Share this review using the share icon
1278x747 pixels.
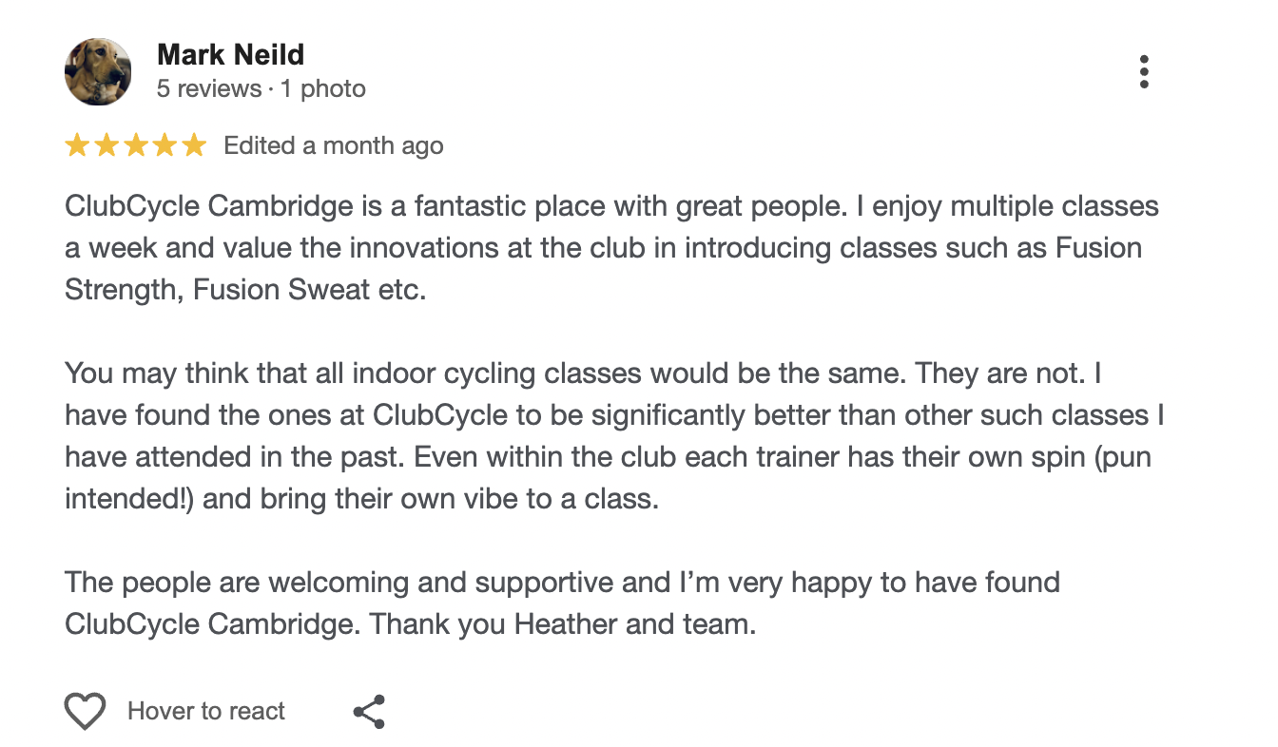click(369, 711)
